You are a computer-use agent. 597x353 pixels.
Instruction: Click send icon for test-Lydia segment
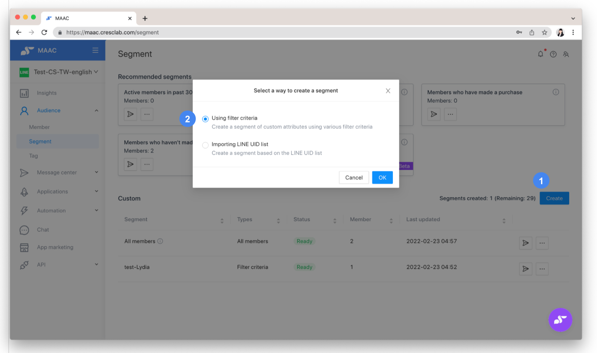(x=525, y=269)
